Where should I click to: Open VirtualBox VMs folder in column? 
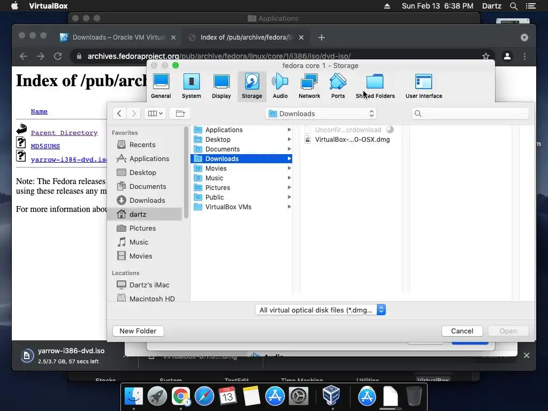tap(241, 207)
